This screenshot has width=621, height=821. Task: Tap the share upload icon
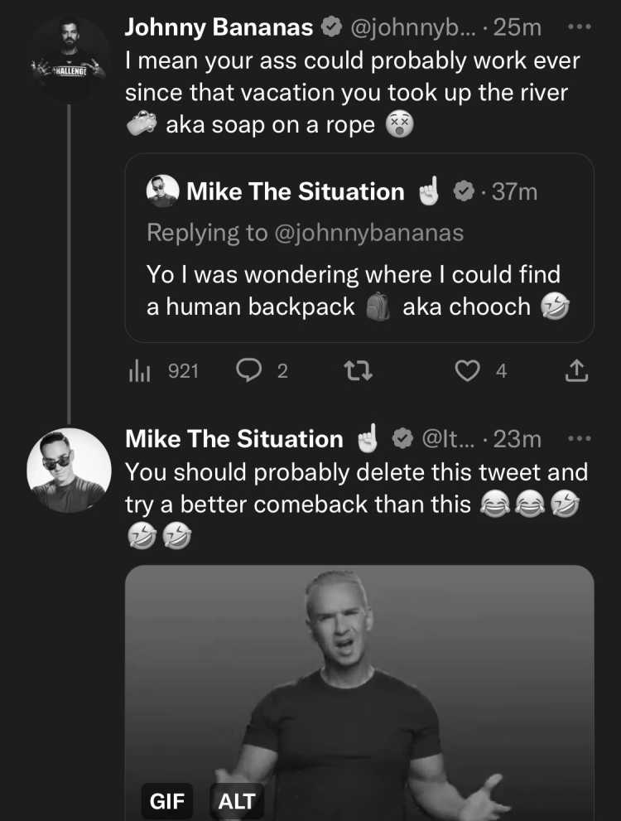pos(576,370)
